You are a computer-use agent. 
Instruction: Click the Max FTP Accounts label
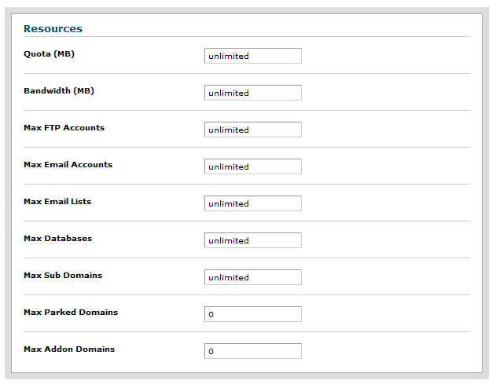pyautogui.click(x=64, y=127)
